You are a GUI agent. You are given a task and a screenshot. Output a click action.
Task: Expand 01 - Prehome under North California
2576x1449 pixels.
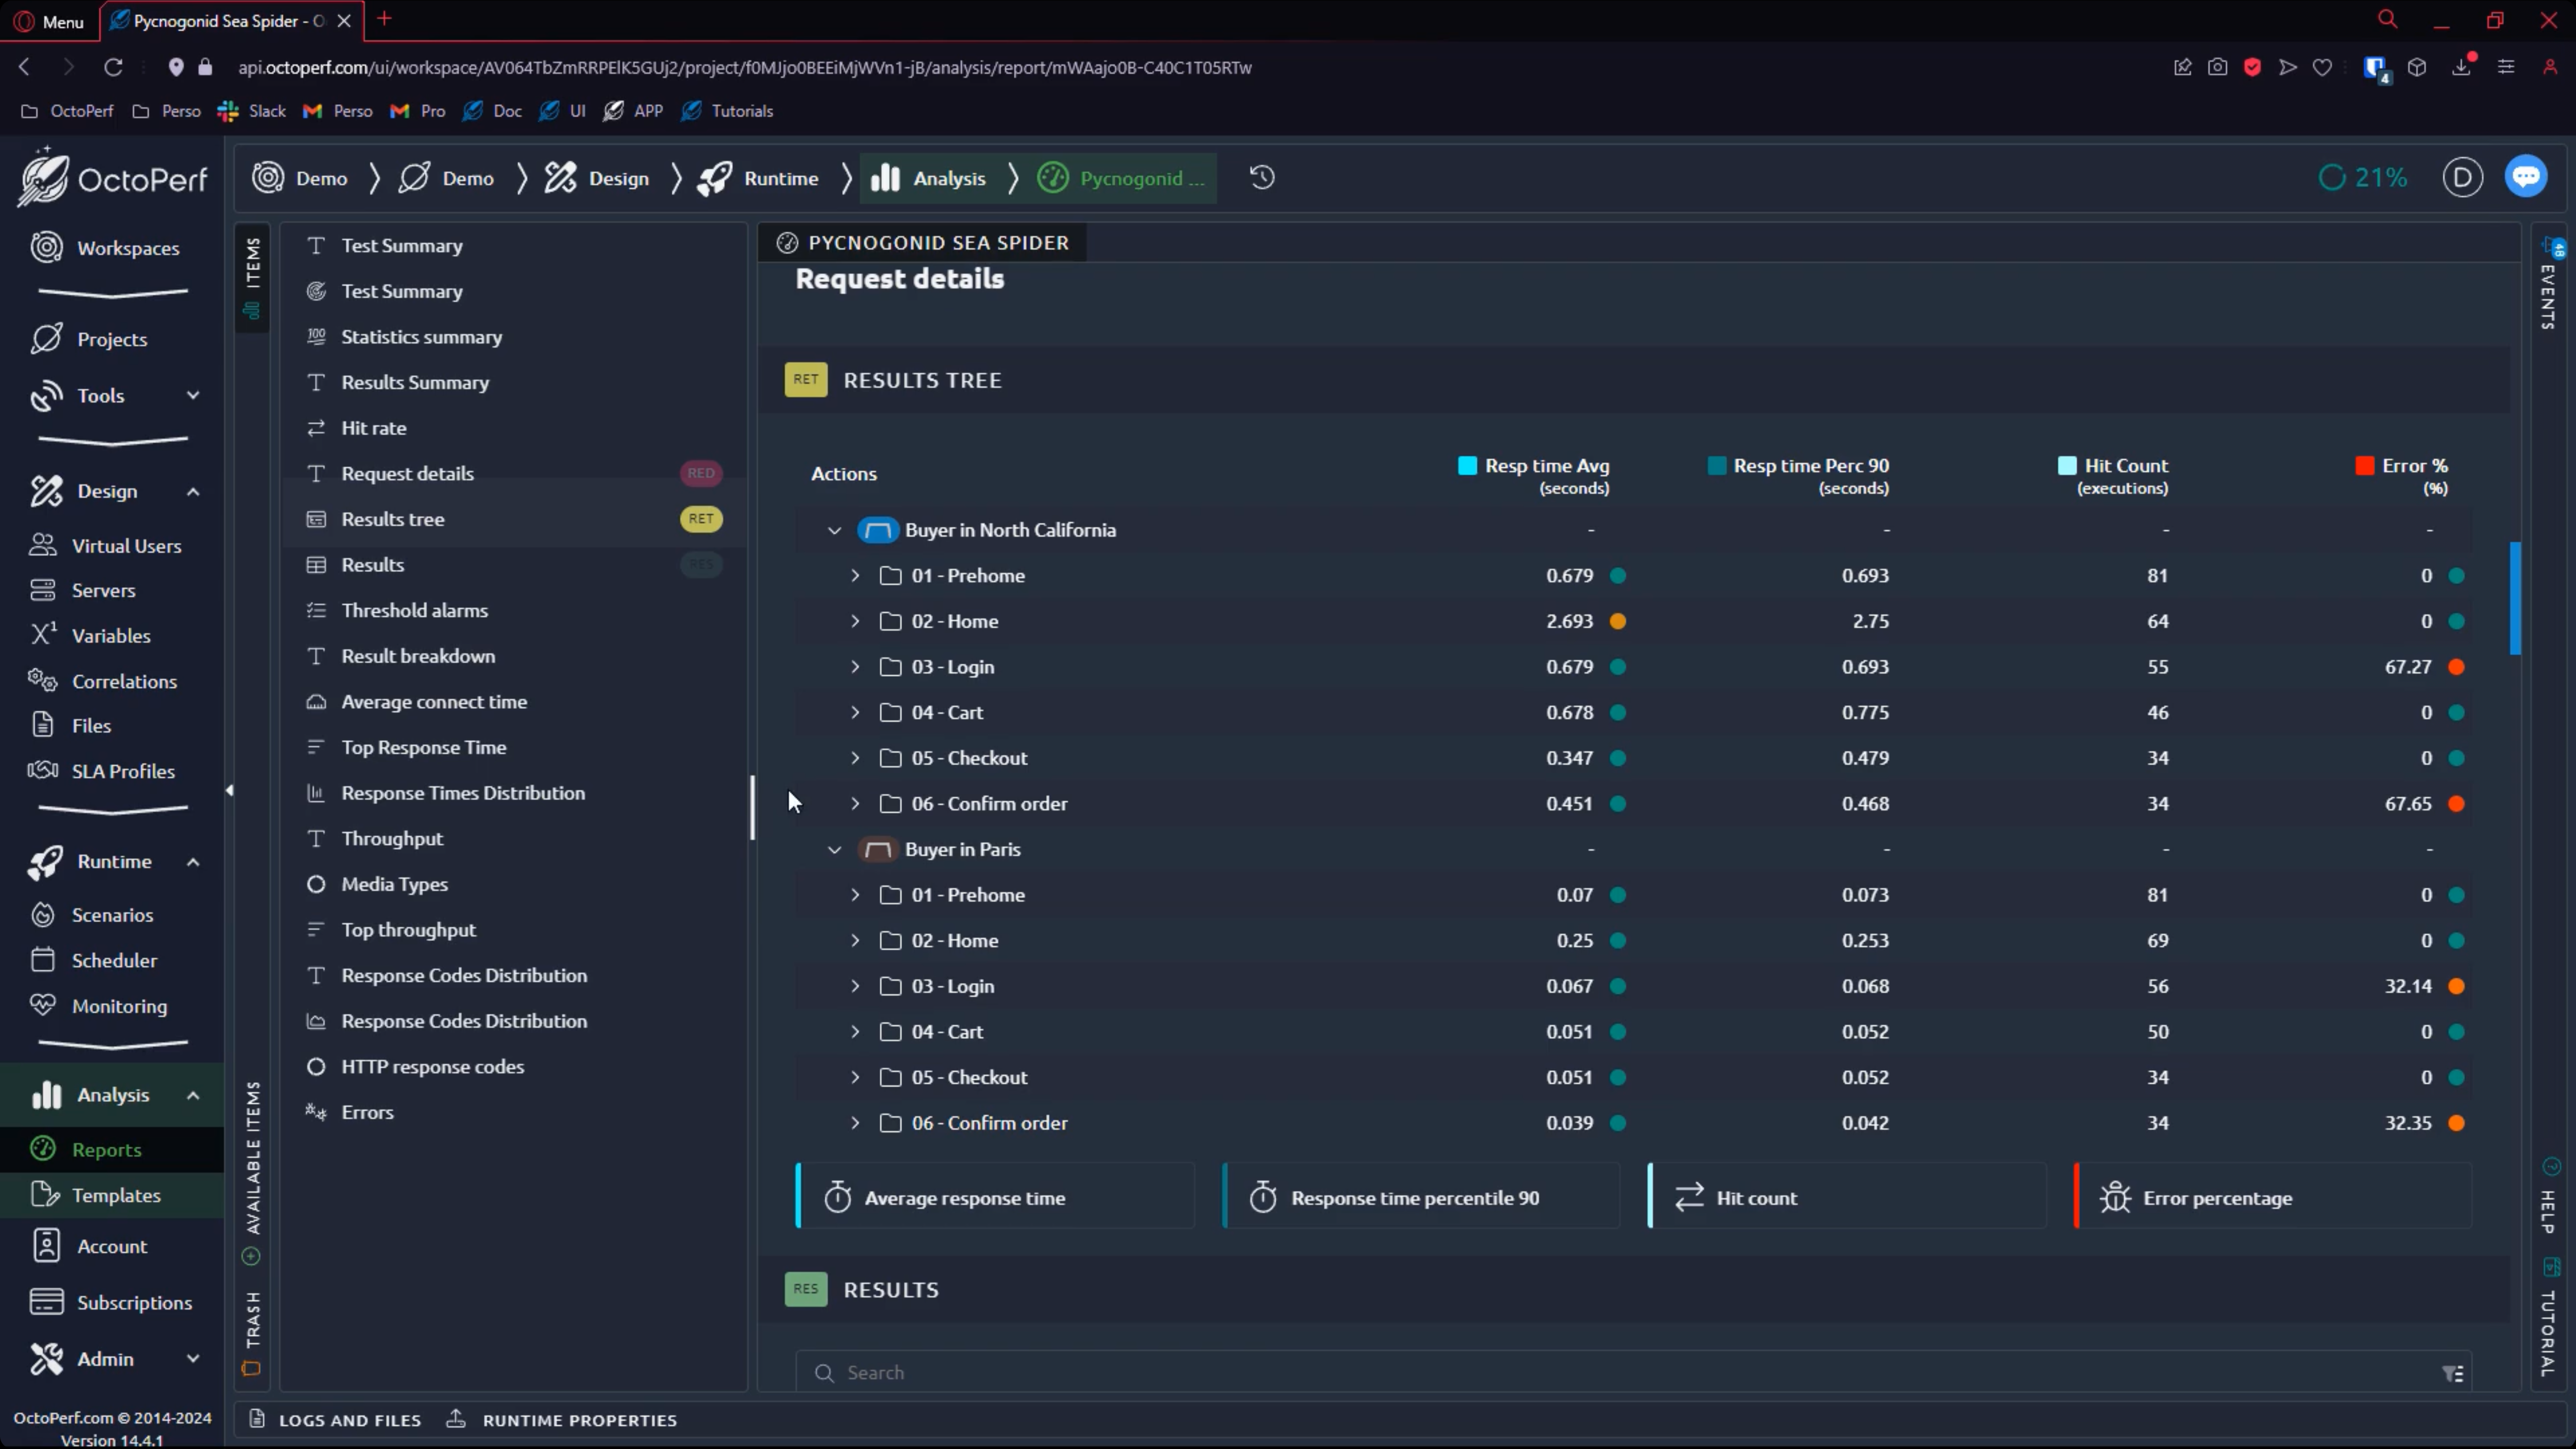pos(855,575)
